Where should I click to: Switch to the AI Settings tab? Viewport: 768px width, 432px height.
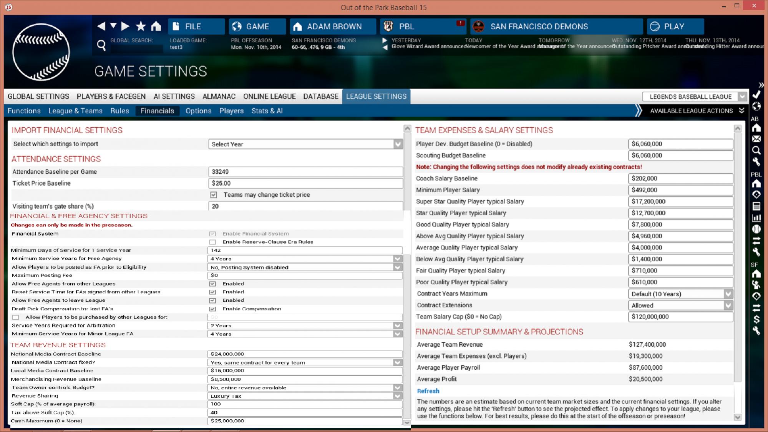point(174,96)
